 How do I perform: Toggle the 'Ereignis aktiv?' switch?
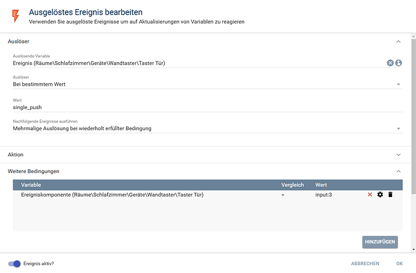coord(14,263)
